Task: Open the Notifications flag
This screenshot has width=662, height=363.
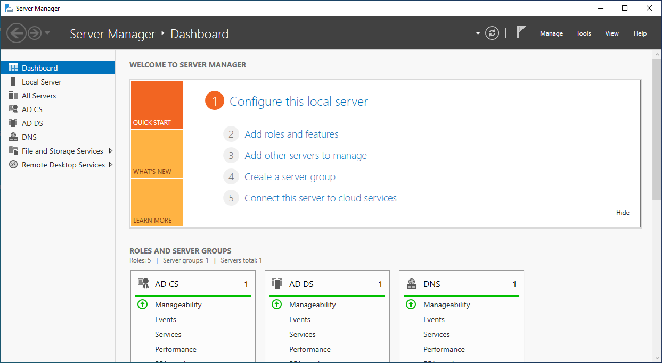Action: 519,32
